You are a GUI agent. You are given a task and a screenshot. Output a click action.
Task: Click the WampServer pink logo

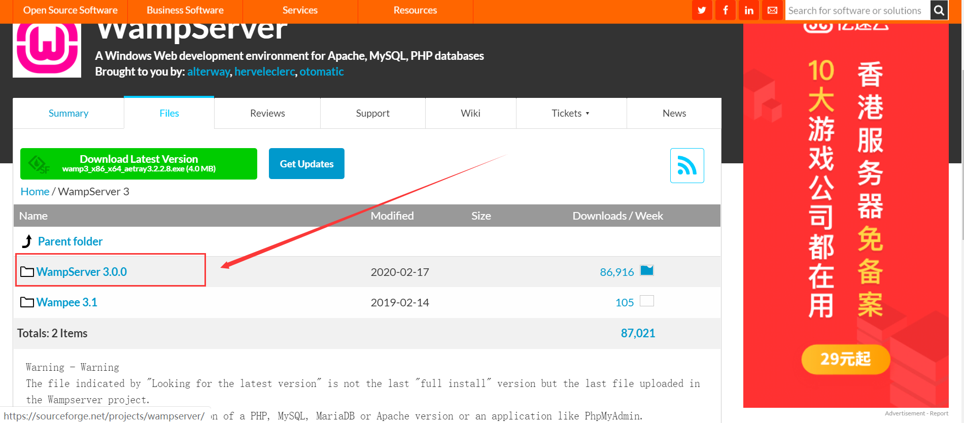tap(47, 50)
